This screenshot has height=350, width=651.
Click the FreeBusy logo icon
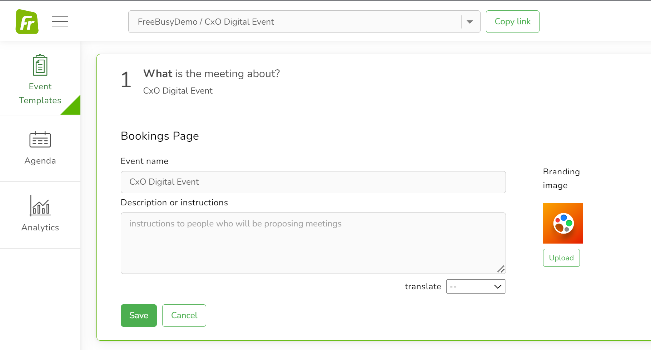[x=27, y=22]
